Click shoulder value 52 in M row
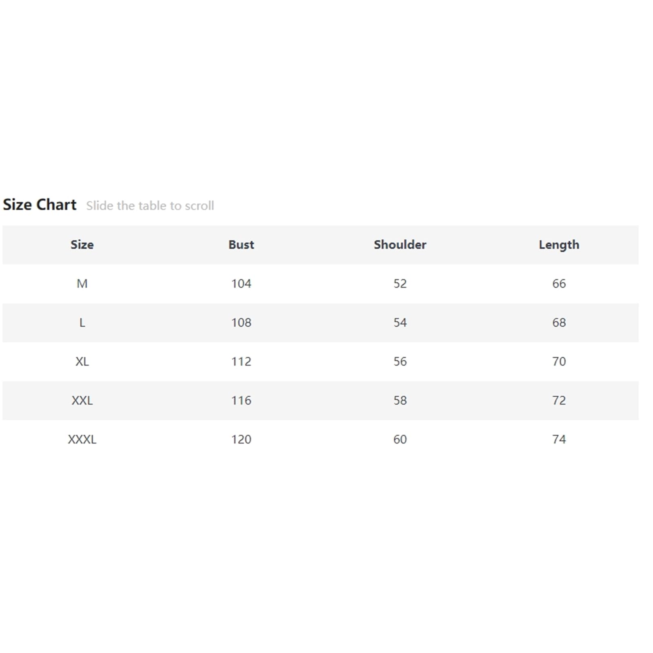Screen dimensions: 653x653 400,284
